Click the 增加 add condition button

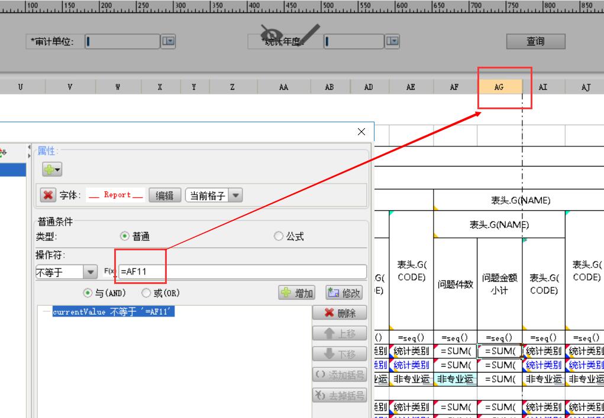point(296,293)
